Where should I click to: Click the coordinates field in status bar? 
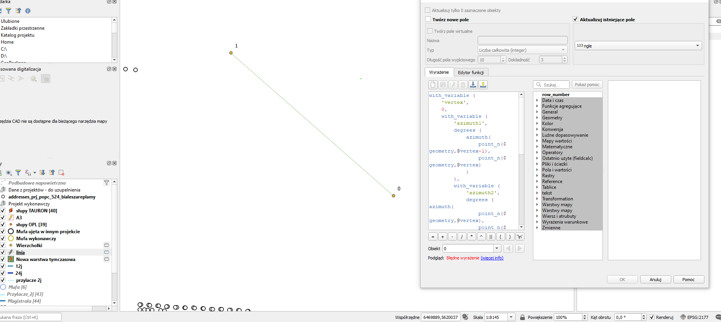[441, 317]
